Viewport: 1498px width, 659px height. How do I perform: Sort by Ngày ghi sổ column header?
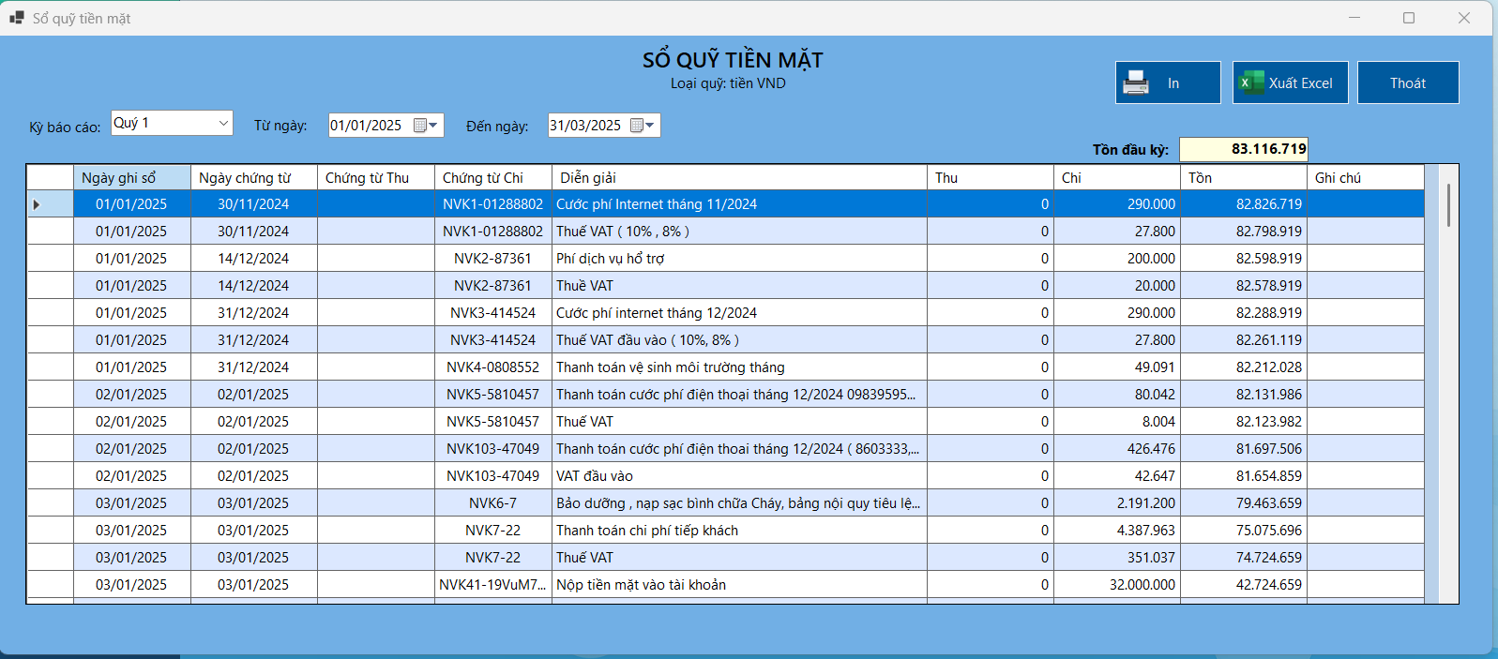[132, 178]
